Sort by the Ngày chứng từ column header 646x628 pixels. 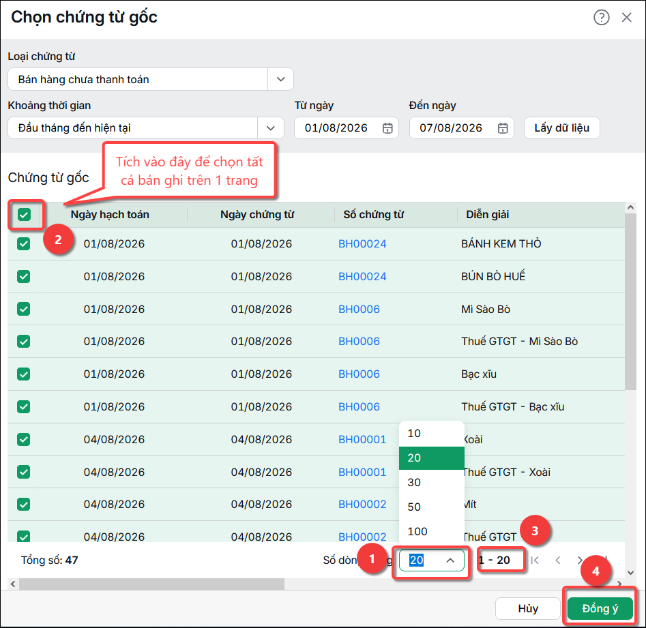tap(257, 215)
